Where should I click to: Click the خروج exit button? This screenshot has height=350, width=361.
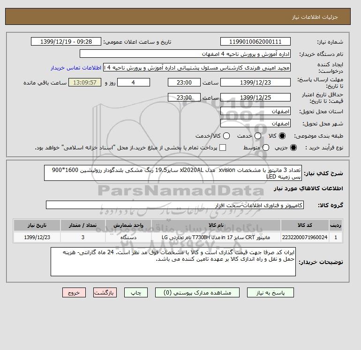pyautogui.click(x=74, y=293)
